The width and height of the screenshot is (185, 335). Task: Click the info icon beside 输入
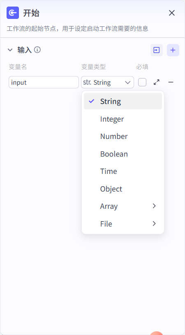point(37,50)
